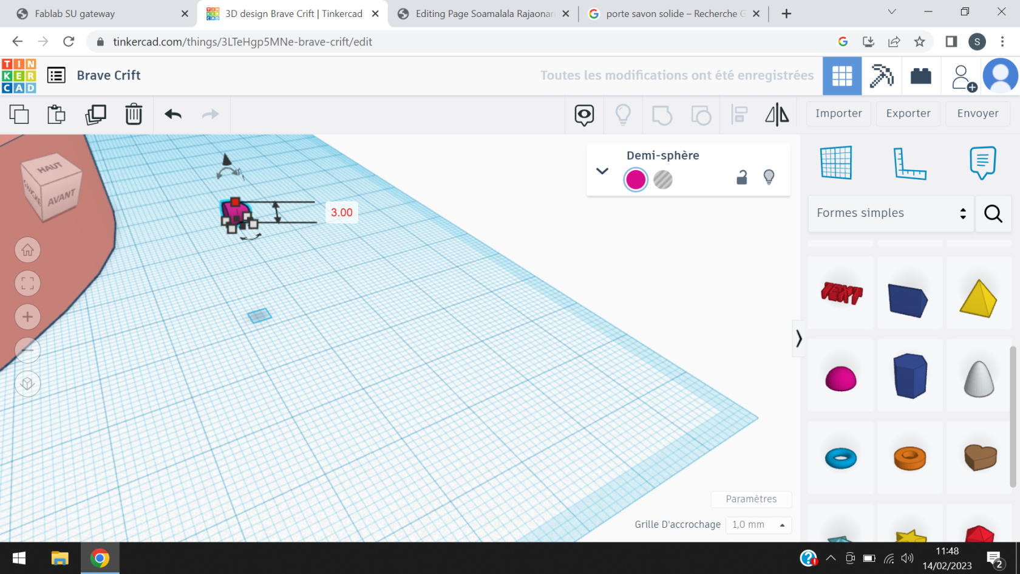Select the Ruler tool

(909, 163)
